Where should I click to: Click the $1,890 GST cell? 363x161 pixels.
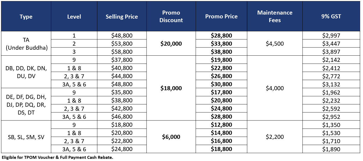click(x=331, y=149)
